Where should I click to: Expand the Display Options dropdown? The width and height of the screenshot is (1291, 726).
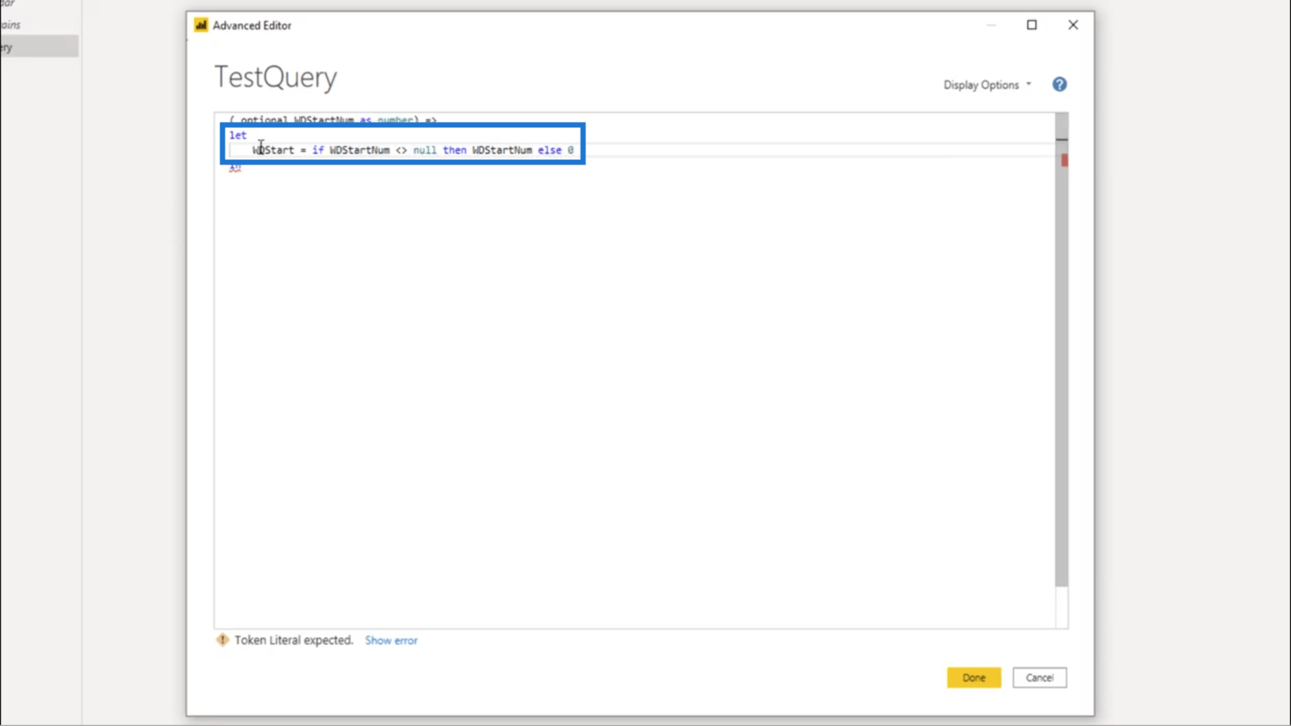pos(987,85)
